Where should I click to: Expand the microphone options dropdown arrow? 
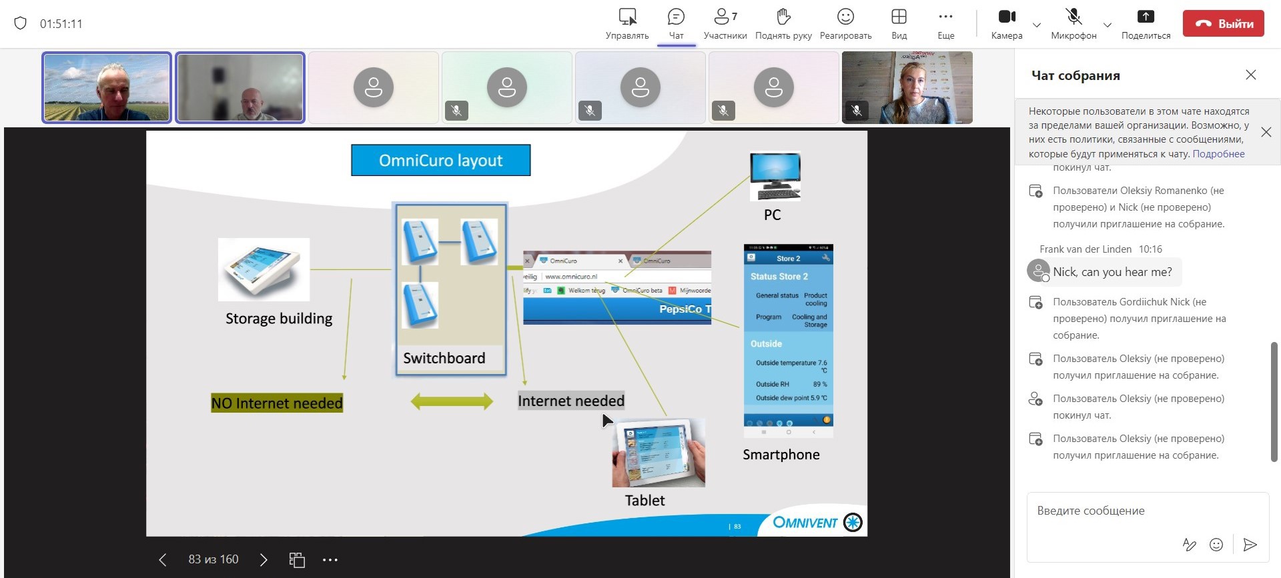pos(1108,25)
